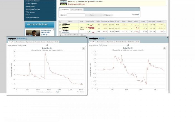Toggle the select-all checkbox in table header
The image size is (195, 122).
60,22
